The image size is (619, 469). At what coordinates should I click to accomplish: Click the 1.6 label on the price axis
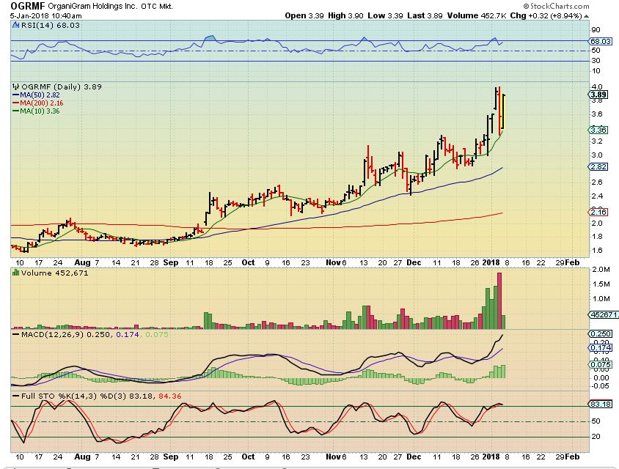(597, 250)
